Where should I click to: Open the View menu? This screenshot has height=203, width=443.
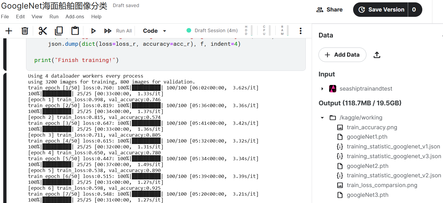37,17
